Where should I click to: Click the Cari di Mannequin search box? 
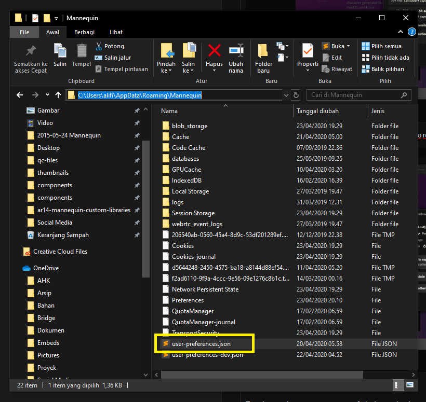359,95
